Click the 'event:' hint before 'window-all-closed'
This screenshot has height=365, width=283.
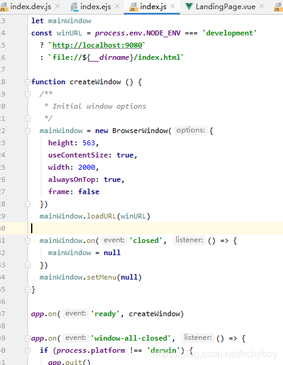coord(76,338)
